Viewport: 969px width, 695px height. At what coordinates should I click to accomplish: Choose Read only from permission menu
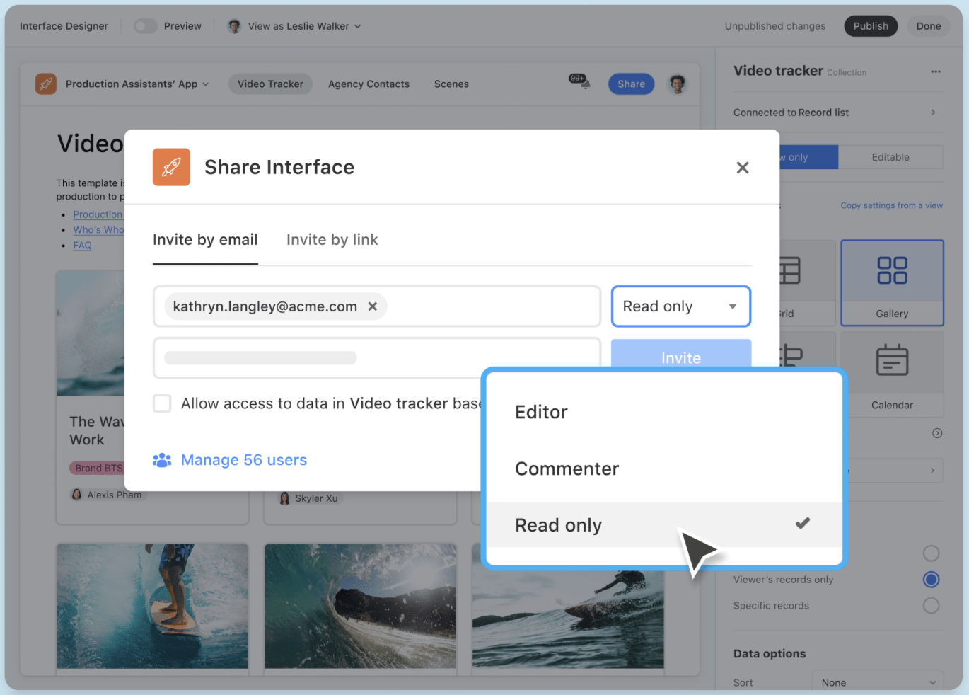point(665,525)
